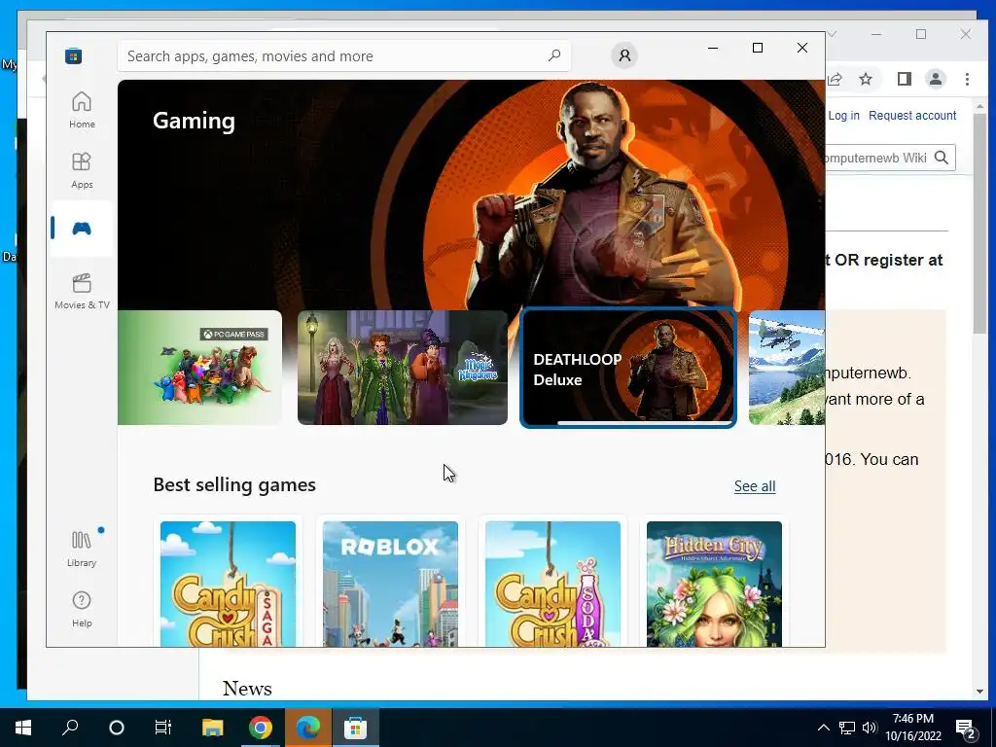Go to the Apps section in sidebar
Screen dimensions: 996x747
coord(82,170)
